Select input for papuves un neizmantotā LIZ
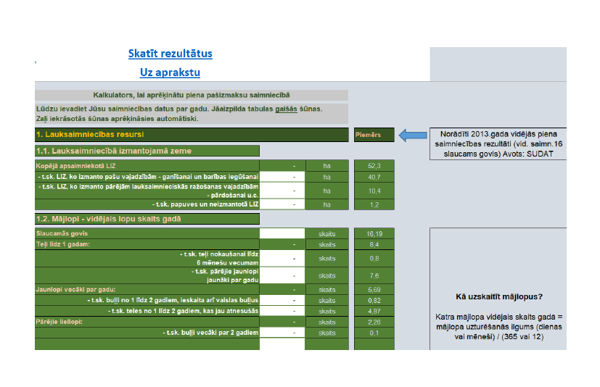This screenshot has height=387, width=600. (282, 204)
